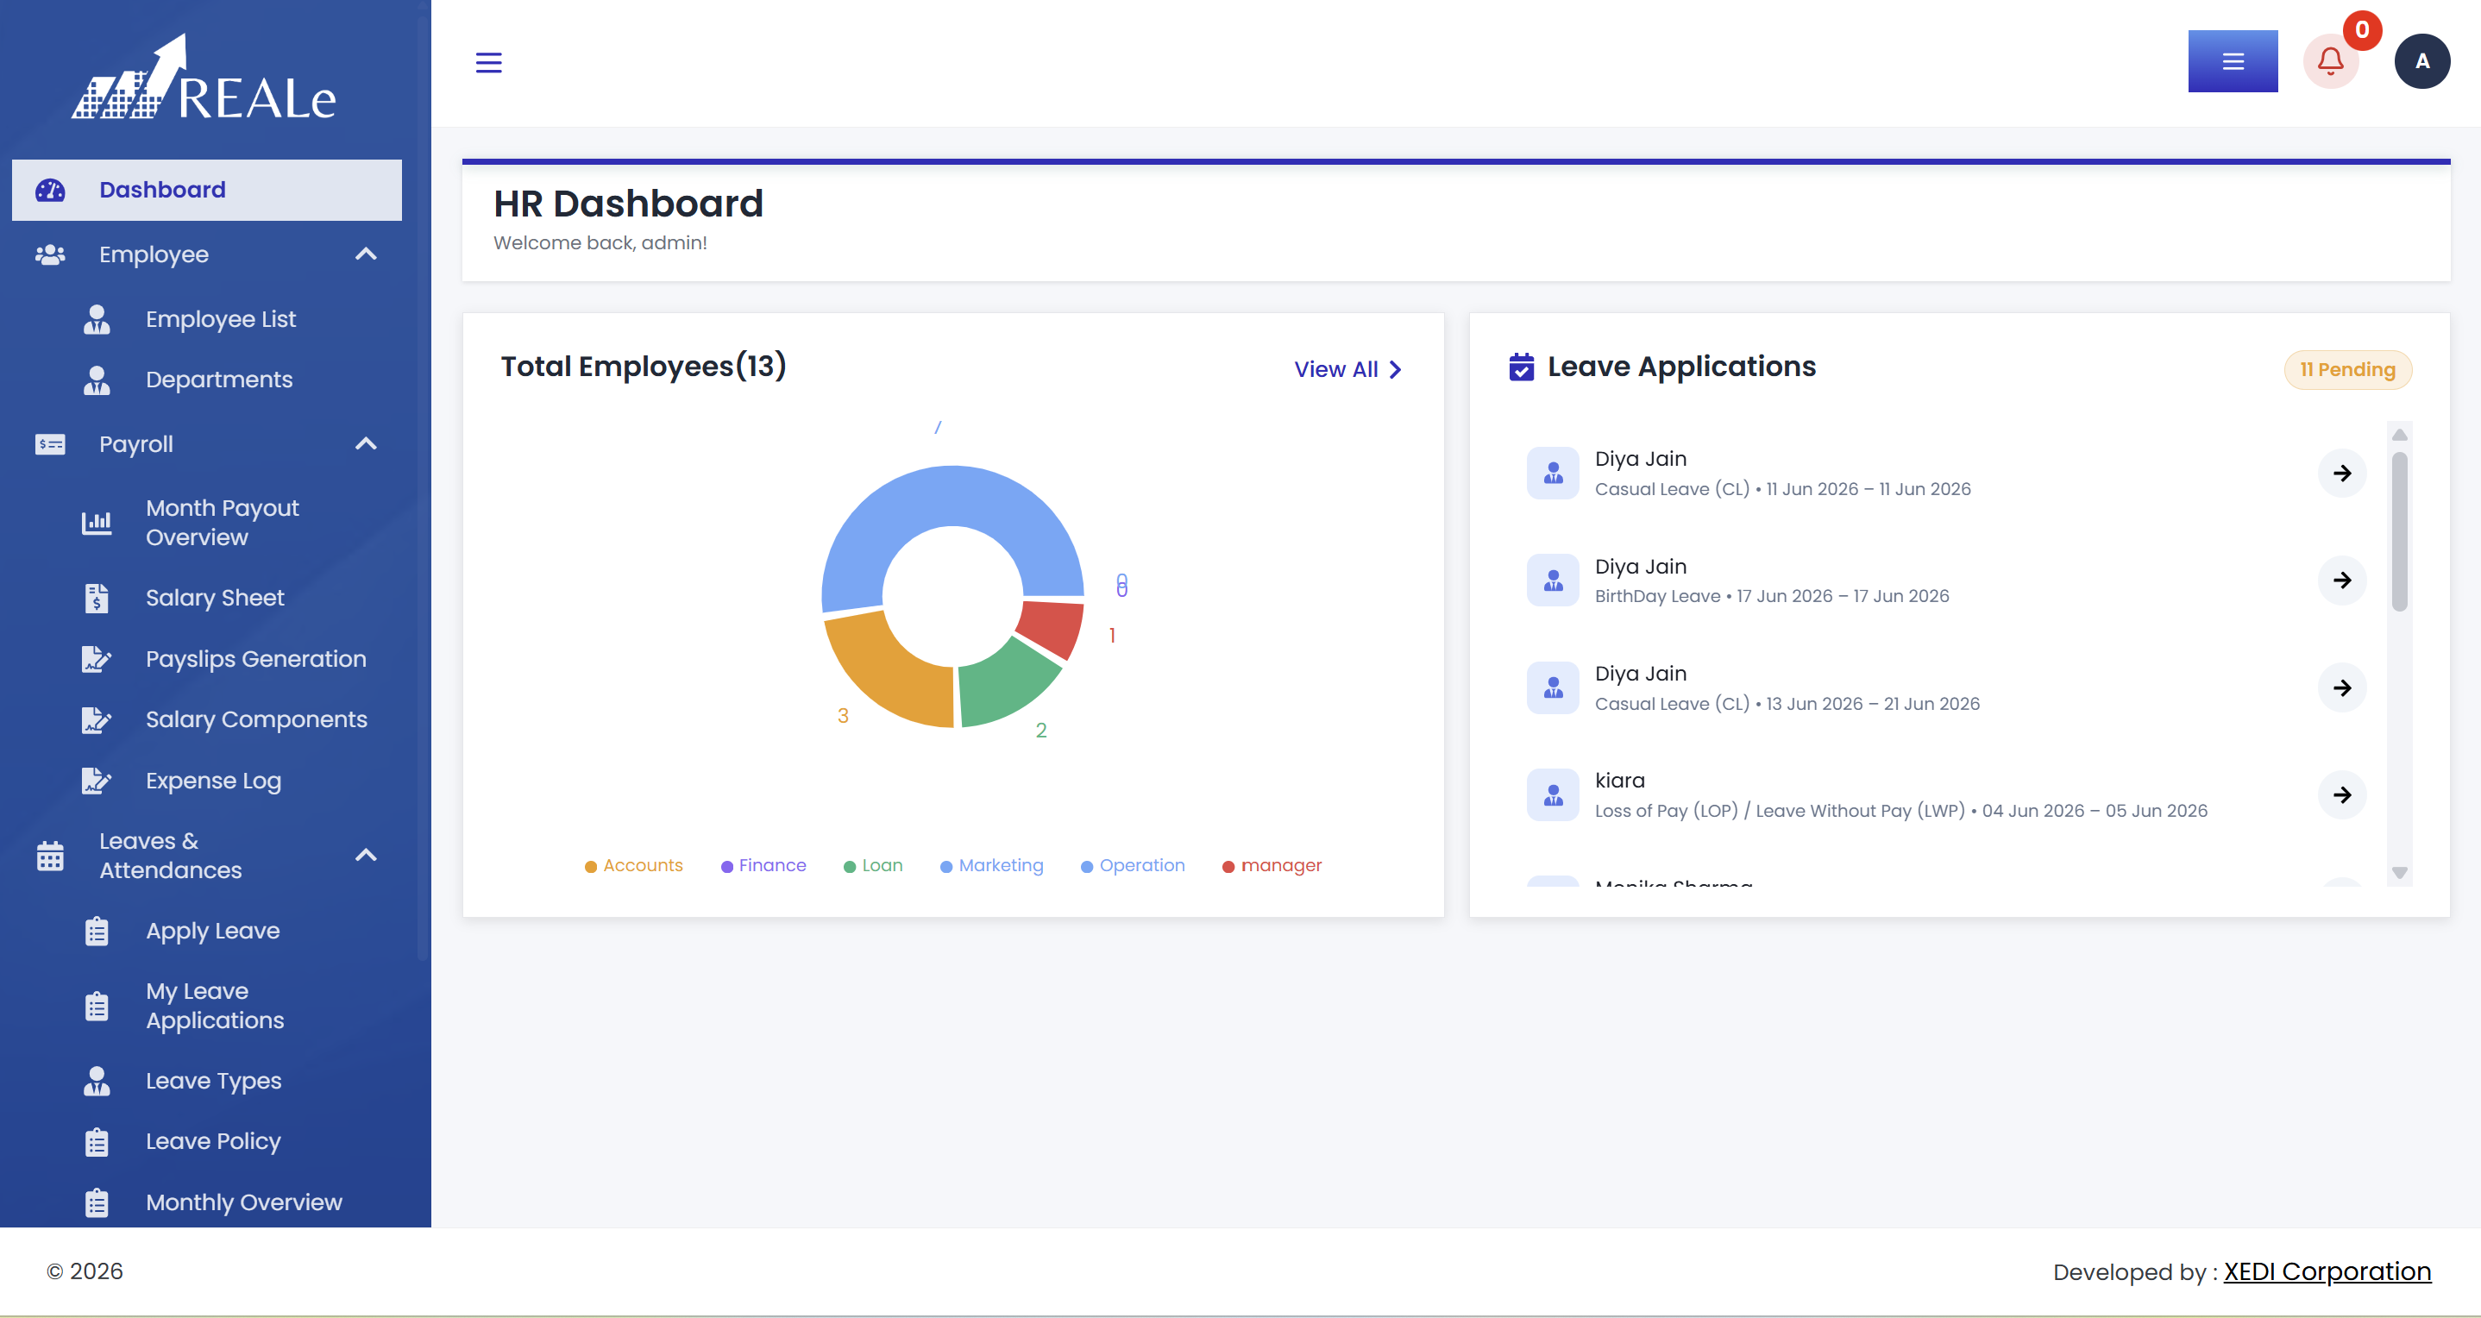2481x1318 pixels.
Task: Click the leave list scrollbar down arrow
Action: (x=2399, y=873)
